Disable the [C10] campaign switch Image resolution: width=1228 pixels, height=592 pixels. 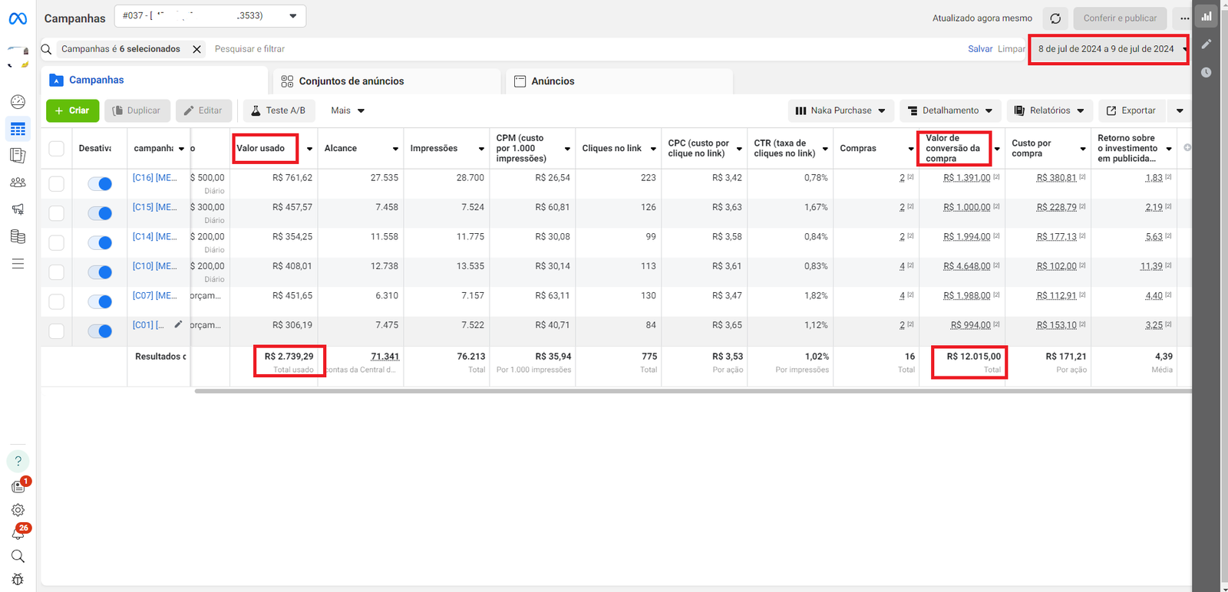click(x=100, y=272)
